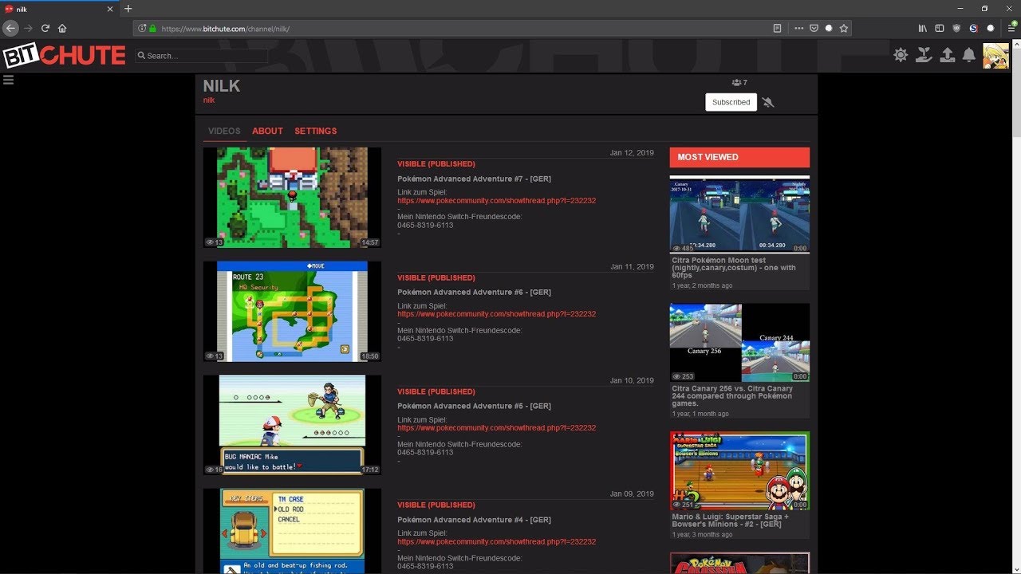
Task: Click the subscriber count icon
Action: click(x=736, y=83)
